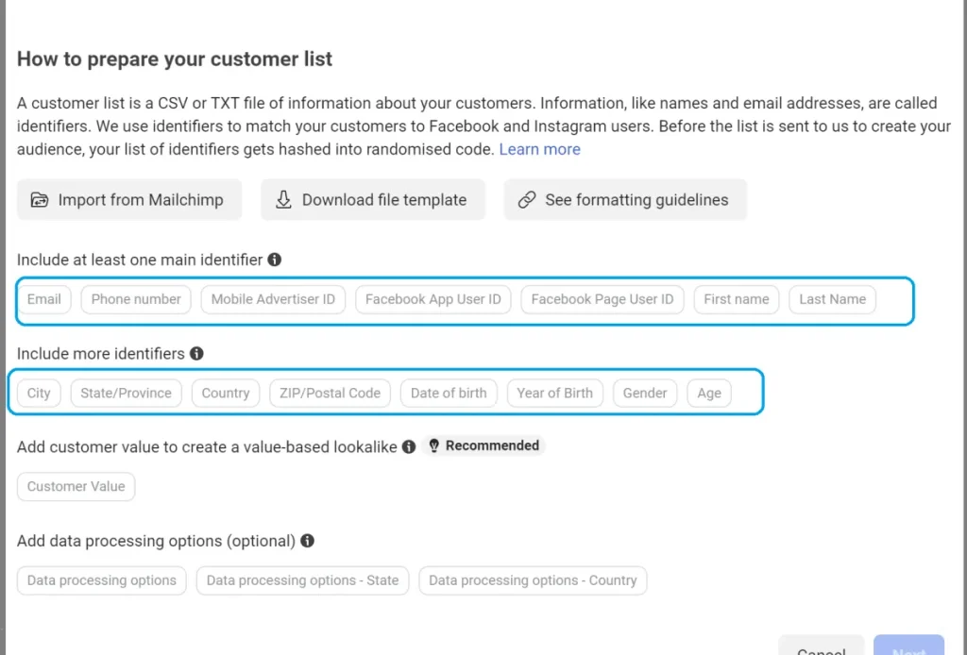This screenshot has height=655, width=967.
Task: Click the lightbulb Recommended badge
Action: [x=484, y=445]
